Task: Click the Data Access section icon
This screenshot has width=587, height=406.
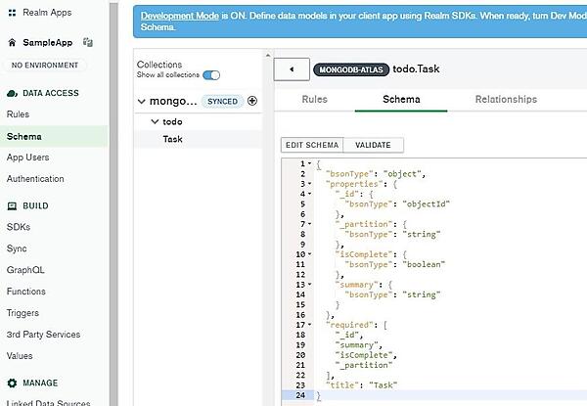Action: 13,93
